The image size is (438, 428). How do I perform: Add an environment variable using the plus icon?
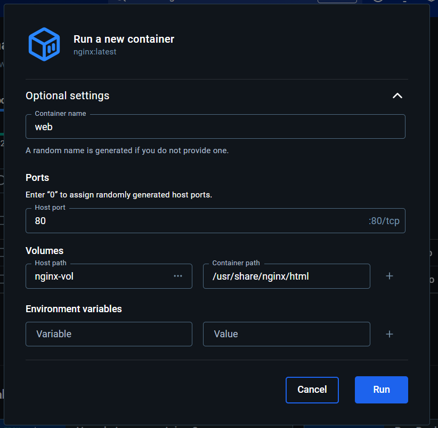click(390, 334)
